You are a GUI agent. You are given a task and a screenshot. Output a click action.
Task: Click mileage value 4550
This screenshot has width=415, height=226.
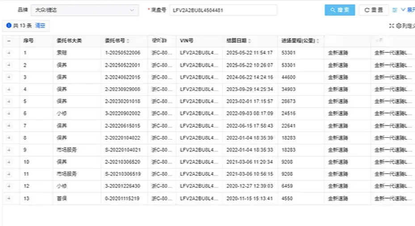pos(287,198)
